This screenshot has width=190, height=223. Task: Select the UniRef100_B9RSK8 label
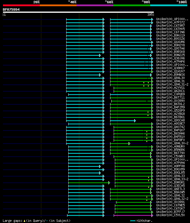click(x=170, y=52)
